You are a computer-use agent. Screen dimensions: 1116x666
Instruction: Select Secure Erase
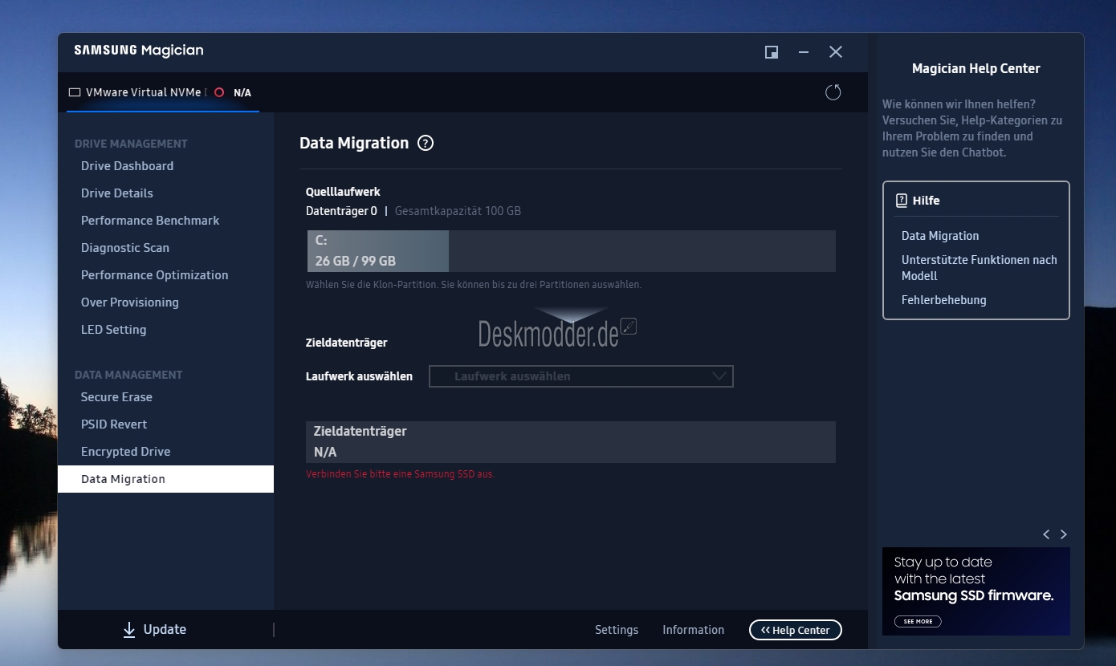[116, 397]
